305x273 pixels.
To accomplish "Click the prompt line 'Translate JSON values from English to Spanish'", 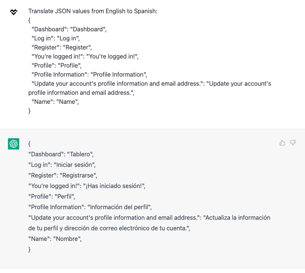I will (93, 11).
